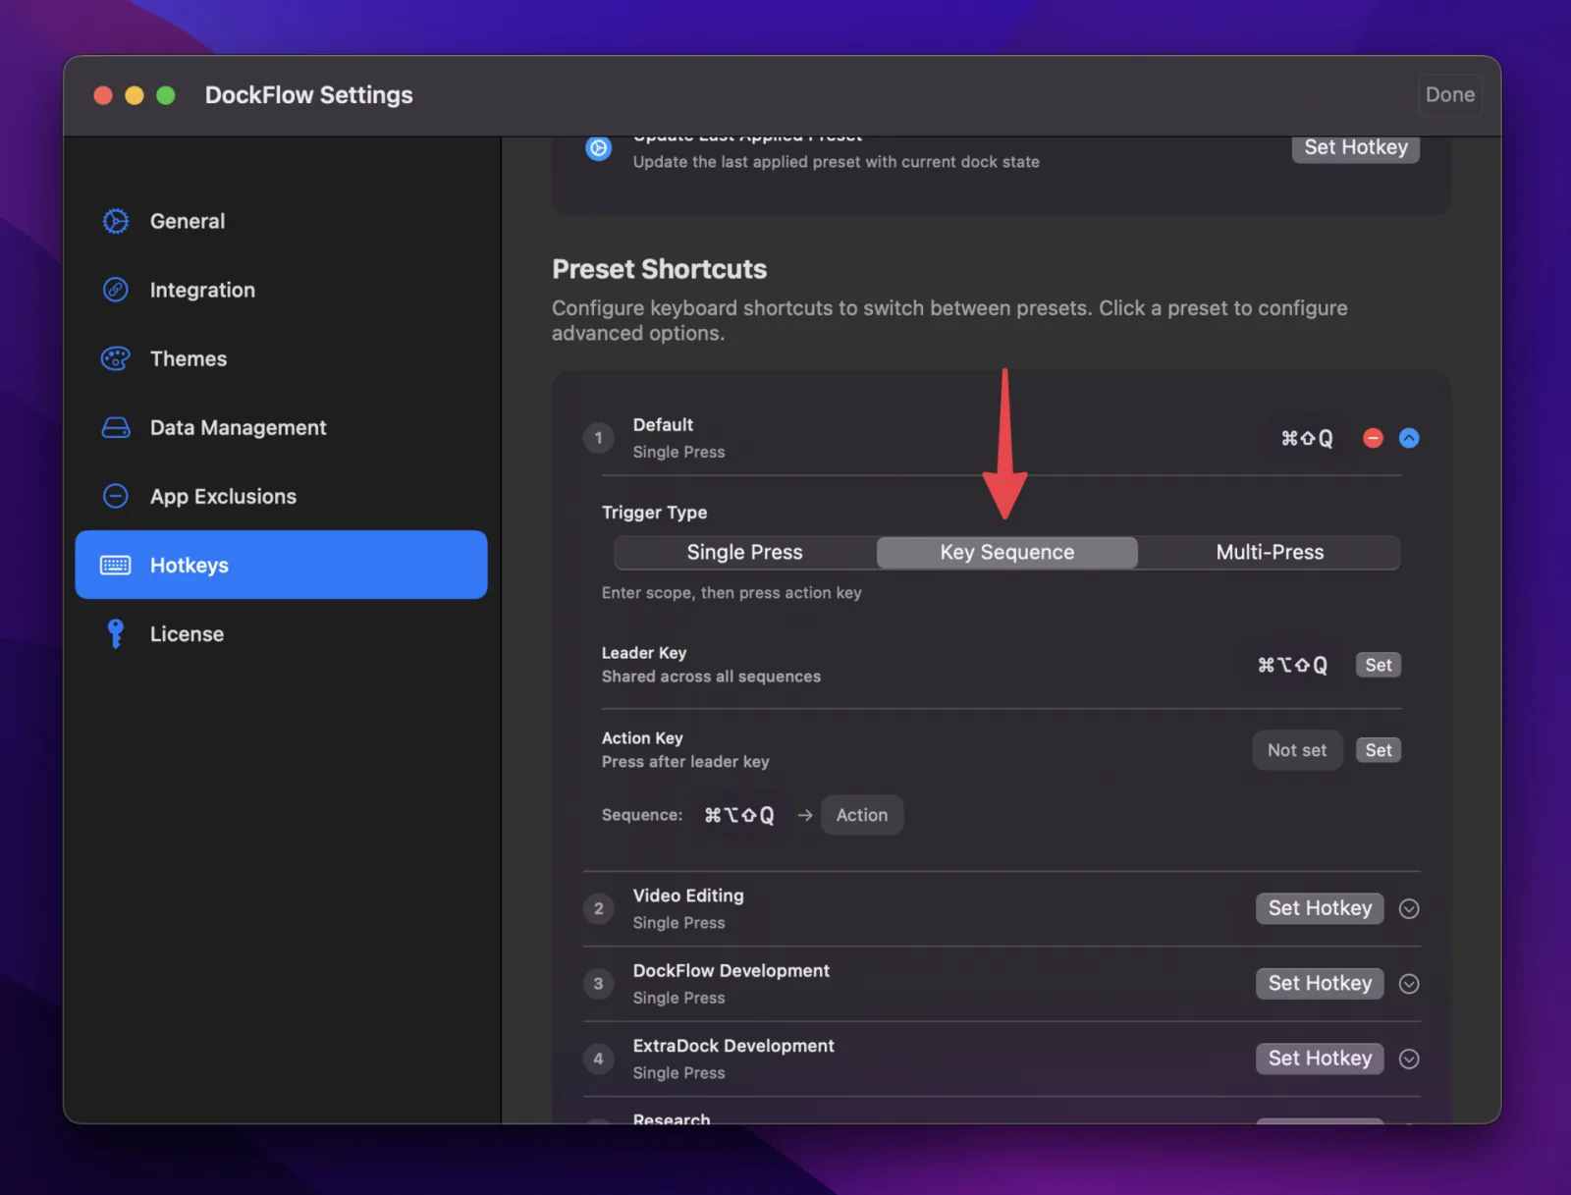The width and height of the screenshot is (1571, 1195).
Task: Click the Hotkeys keyboard icon
Action: click(x=116, y=565)
